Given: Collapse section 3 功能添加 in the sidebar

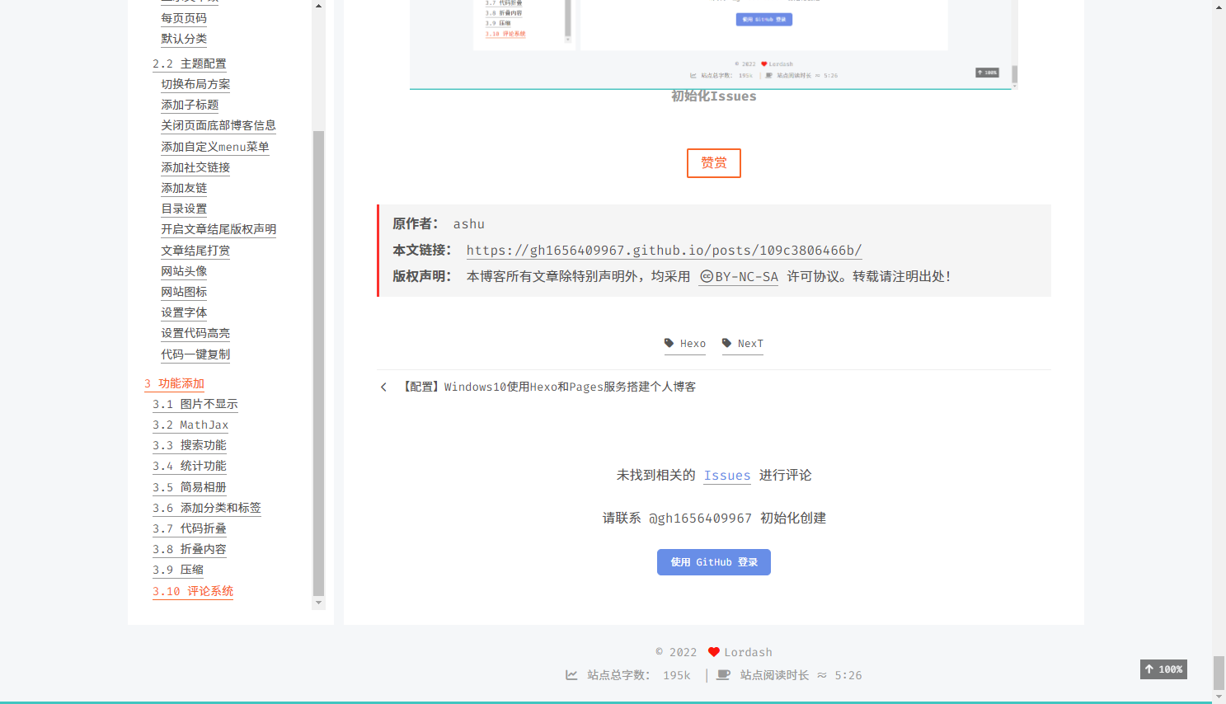Looking at the screenshot, I should pyautogui.click(x=173, y=383).
